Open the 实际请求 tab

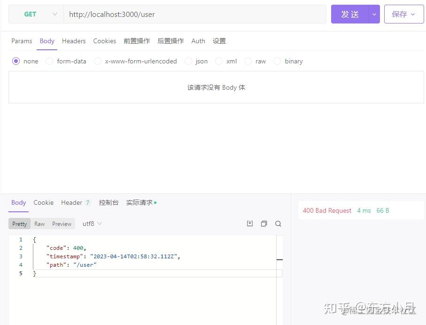pyautogui.click(x=141, y=203)
